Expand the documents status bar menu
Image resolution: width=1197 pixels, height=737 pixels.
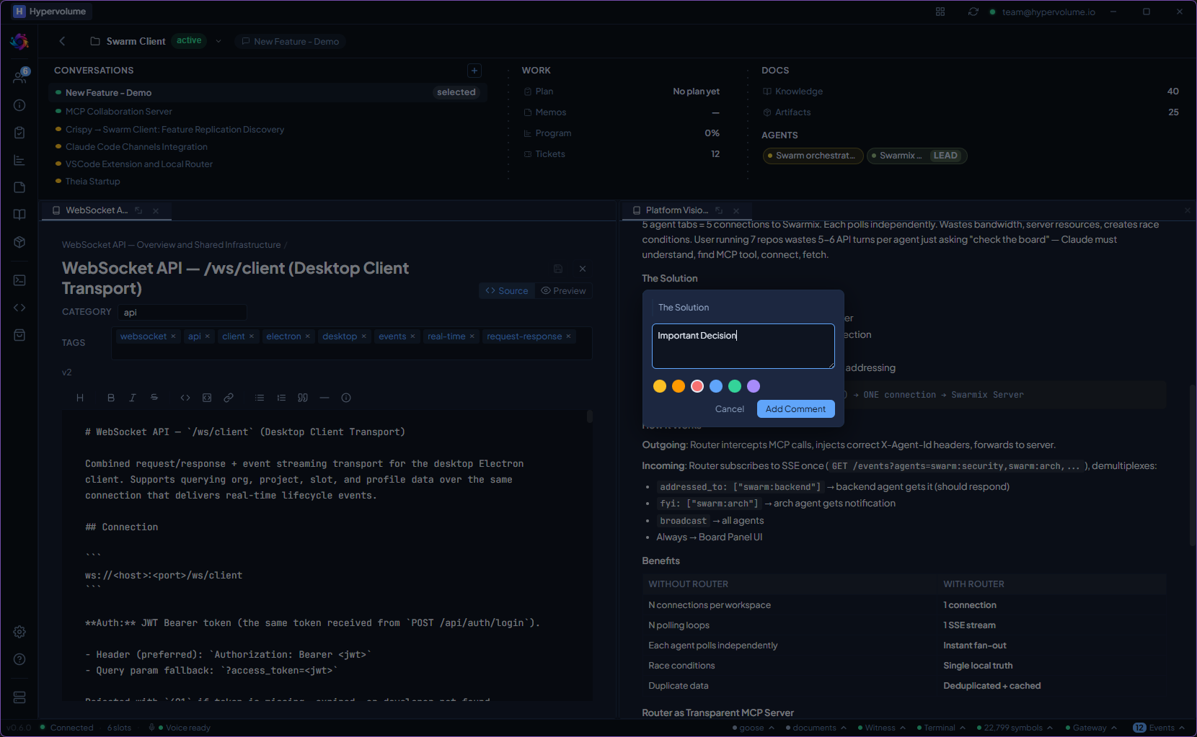816,728
